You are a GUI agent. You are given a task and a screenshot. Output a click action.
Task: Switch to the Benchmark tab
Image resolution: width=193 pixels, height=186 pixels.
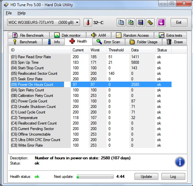tap(25, 42)
